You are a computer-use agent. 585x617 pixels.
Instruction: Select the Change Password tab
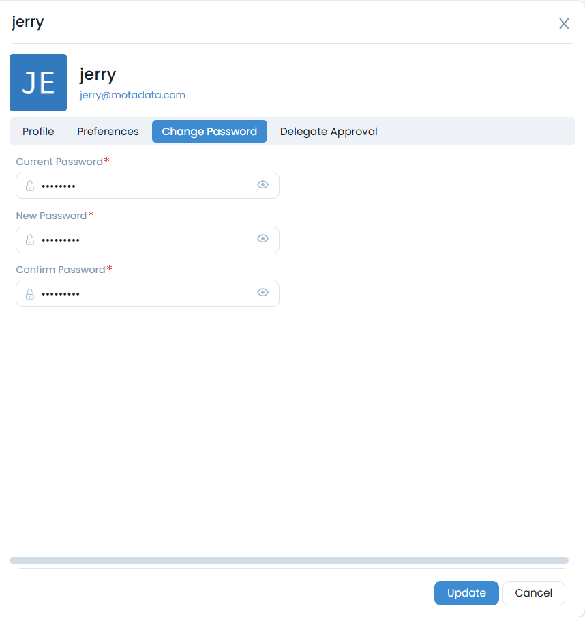[209, 131]
